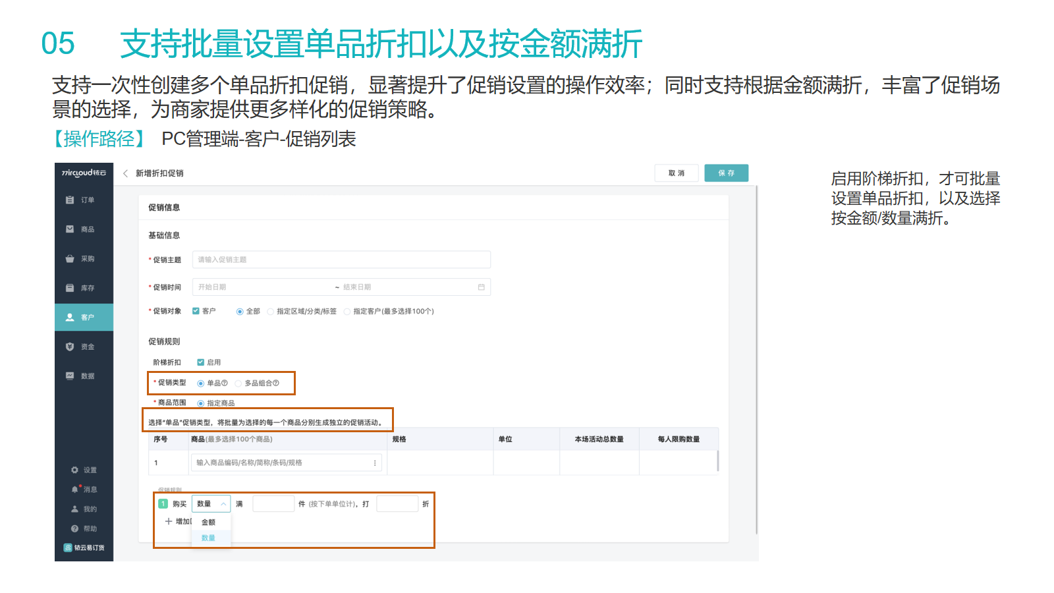The height and width of the screenshot is (593, 1054).
Task: Click the 取消 button
Action: point(677,173)
